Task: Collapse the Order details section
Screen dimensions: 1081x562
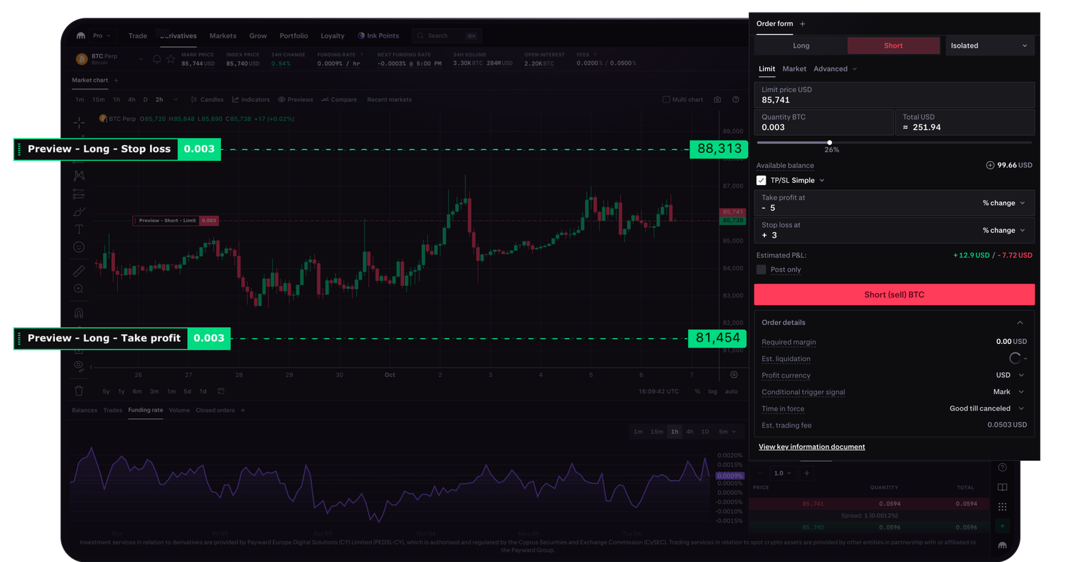Action: pos(1020,323)
